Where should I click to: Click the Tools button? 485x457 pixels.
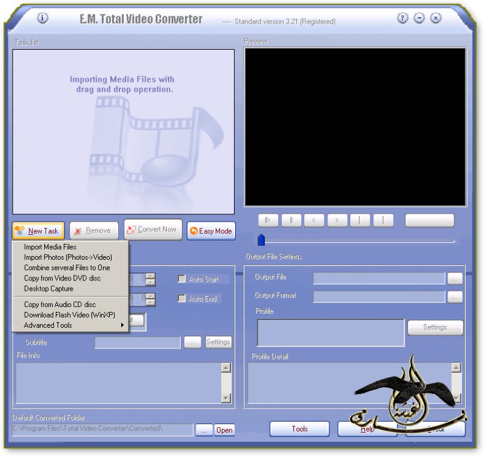pyautogui.click(x=299, y=429)
